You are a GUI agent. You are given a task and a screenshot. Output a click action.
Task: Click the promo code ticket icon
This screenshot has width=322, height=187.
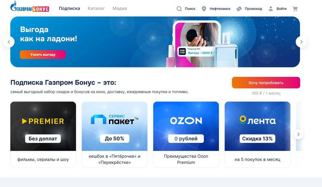click(x=239, y=9)
